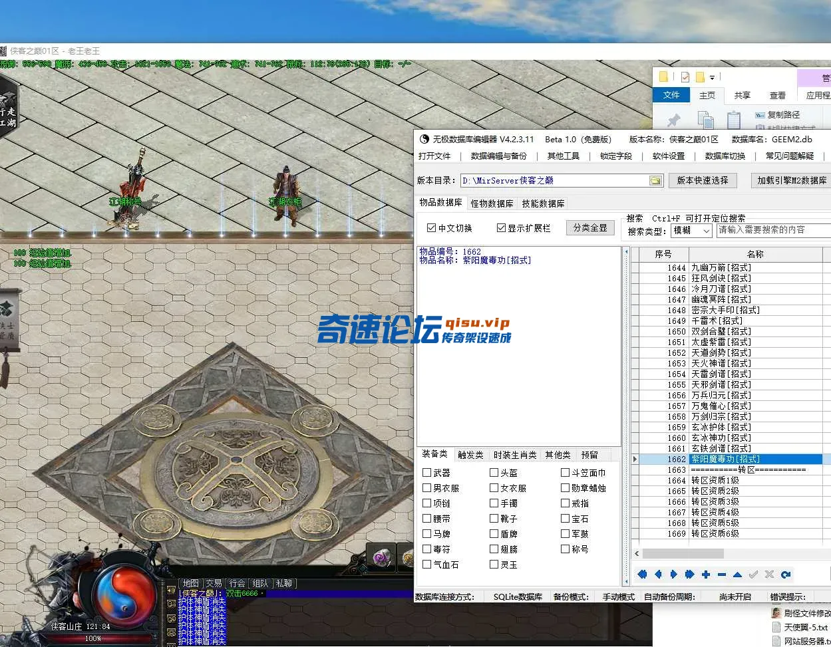Check the 头盔 category checkbox
The image size is (831, 647).
pos(494,473)
